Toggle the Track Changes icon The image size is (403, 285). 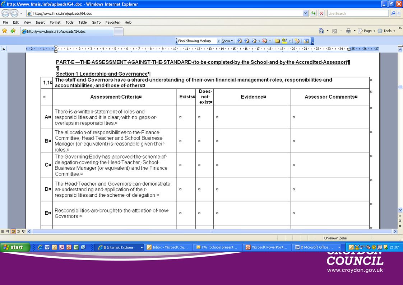coord(297,41)
